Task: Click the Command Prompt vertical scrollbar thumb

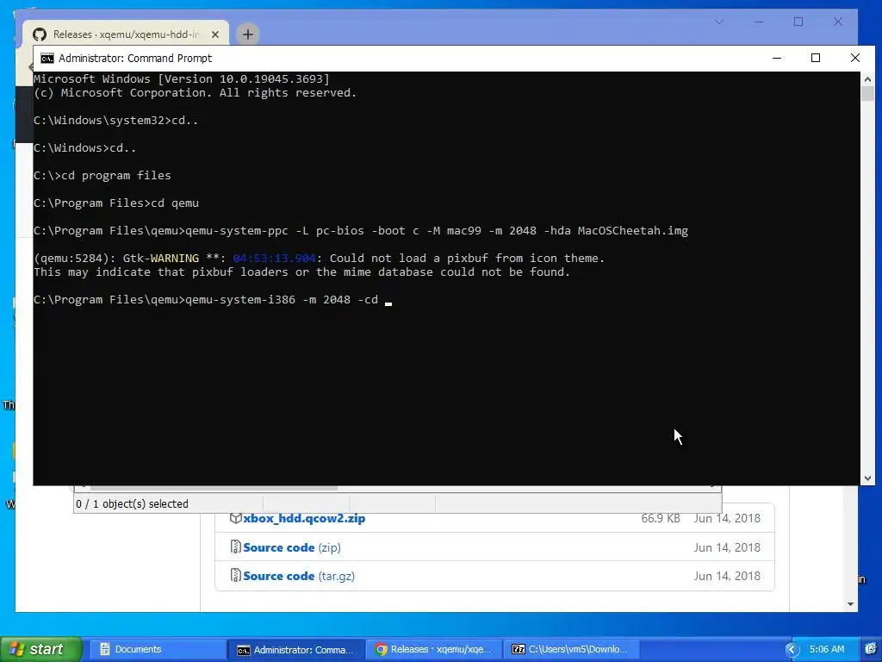Action: (x=867, y=93)
